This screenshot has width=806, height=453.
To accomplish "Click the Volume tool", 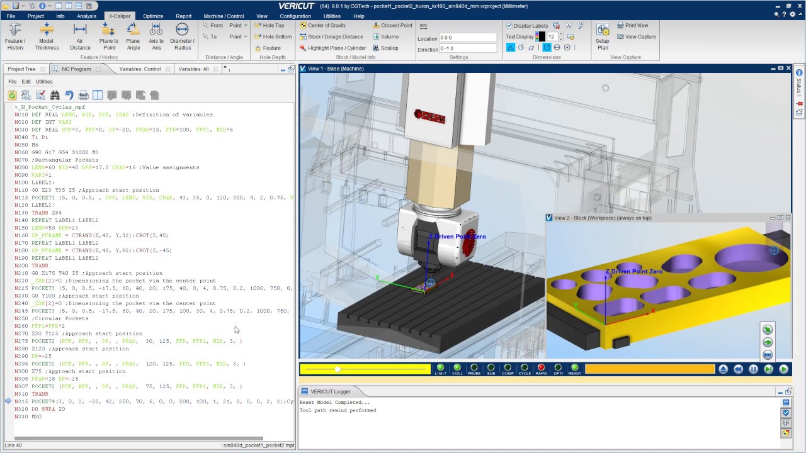I will pos(385,37).
